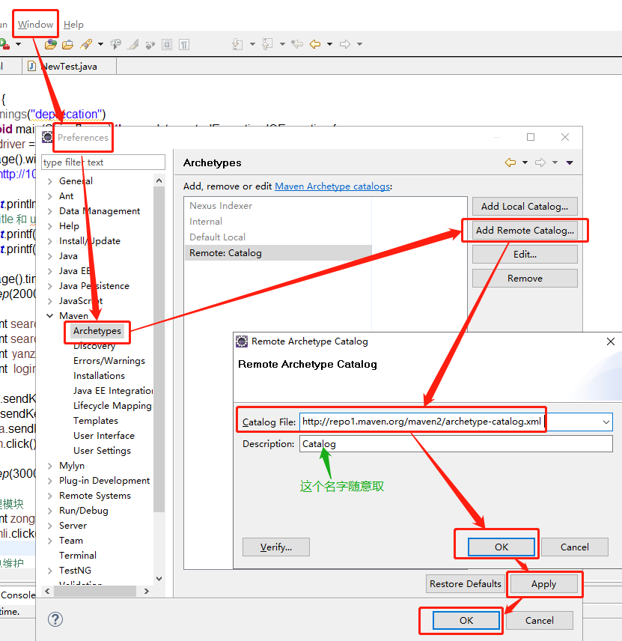622x641 pixels.
Task: Select Installations under Maven
Action: [99, 376]
